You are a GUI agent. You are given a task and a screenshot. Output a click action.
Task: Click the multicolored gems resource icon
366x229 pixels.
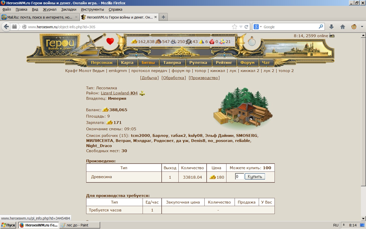tap(222, 41)
